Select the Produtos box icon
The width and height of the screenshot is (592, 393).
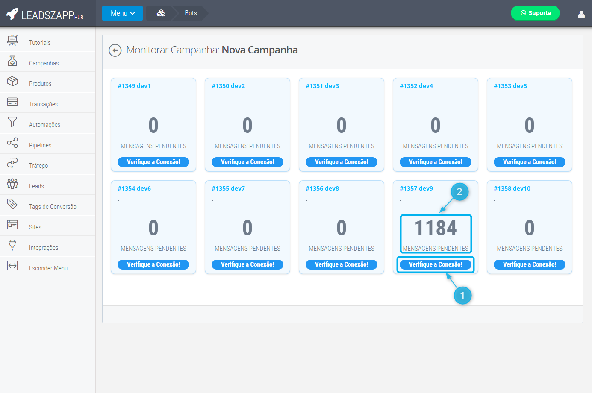[x=12, y=81]
